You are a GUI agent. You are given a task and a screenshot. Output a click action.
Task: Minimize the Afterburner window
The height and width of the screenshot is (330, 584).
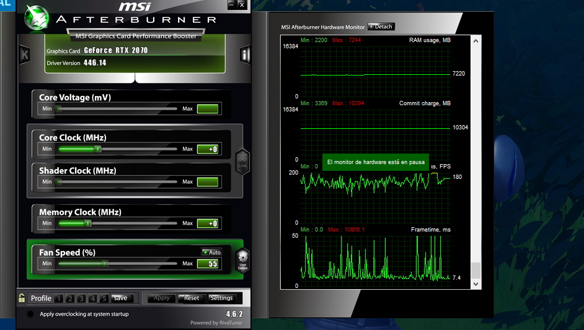(232, 5)
